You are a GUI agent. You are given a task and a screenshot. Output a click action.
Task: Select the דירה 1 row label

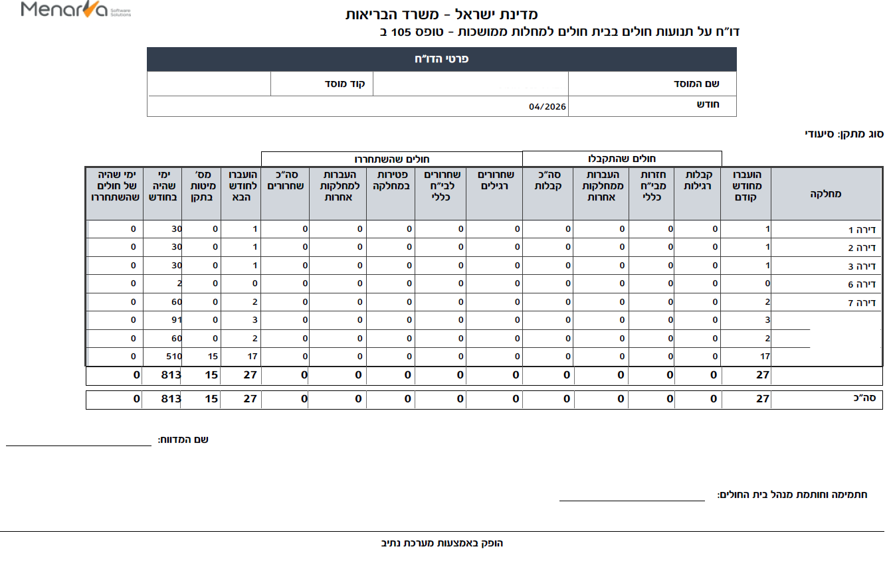864,230
